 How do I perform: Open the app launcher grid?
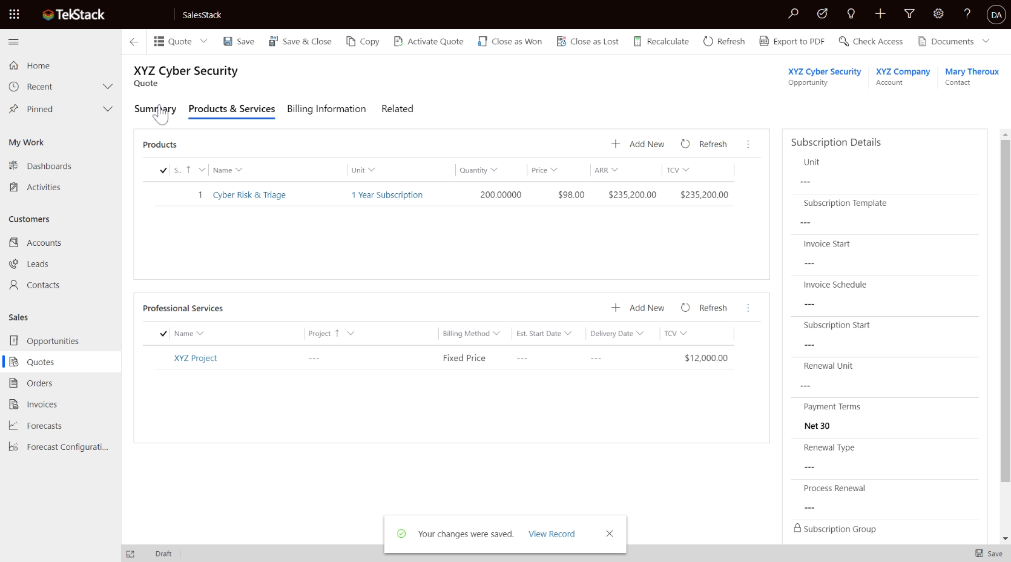pos(14,14)
